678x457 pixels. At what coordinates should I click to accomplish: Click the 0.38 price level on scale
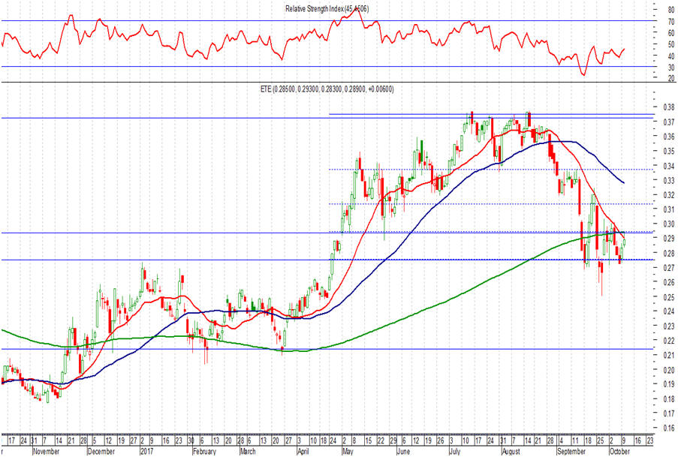click(668, 107)
